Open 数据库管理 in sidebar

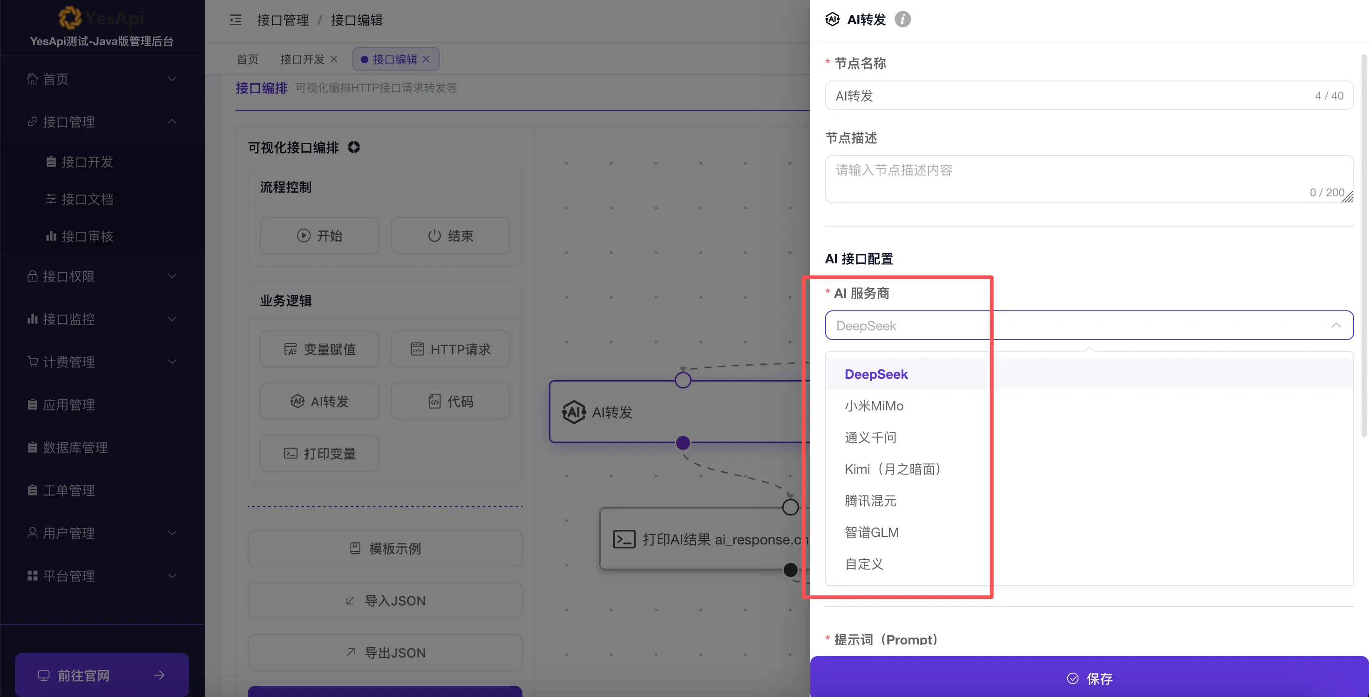point(102,448)
